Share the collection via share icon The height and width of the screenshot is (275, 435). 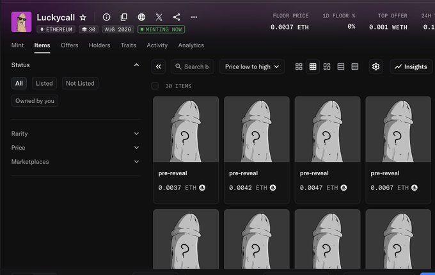tap(177, 17)
